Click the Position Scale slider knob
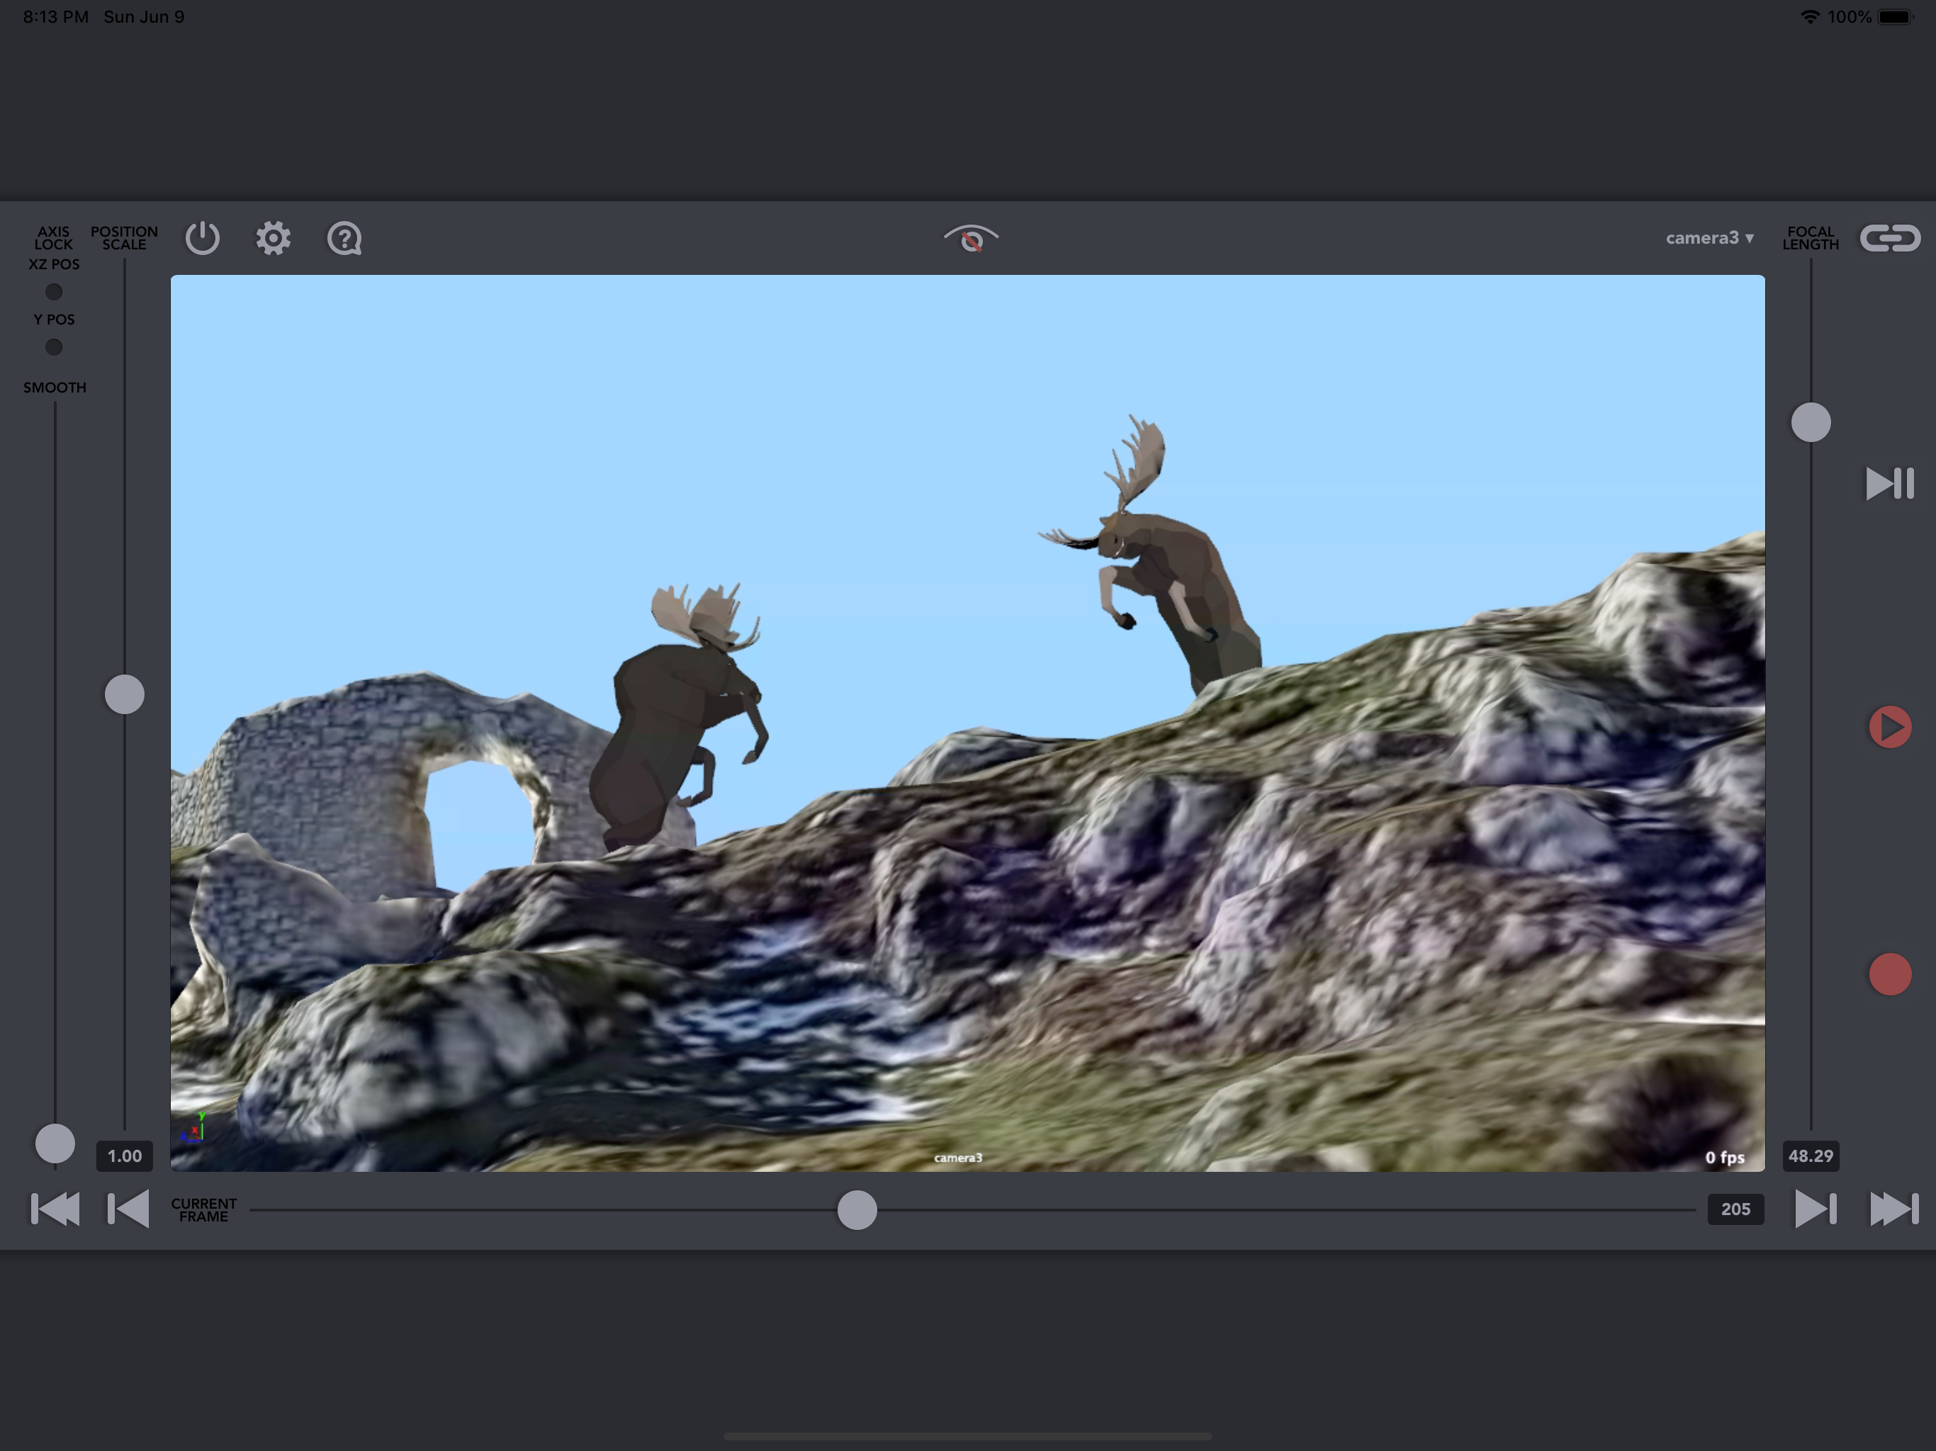 124,694
